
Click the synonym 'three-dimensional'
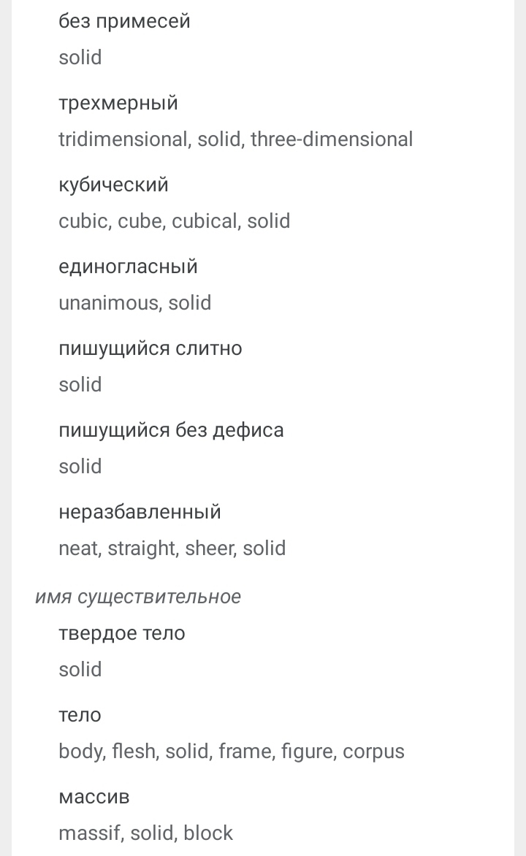point(332,140)
